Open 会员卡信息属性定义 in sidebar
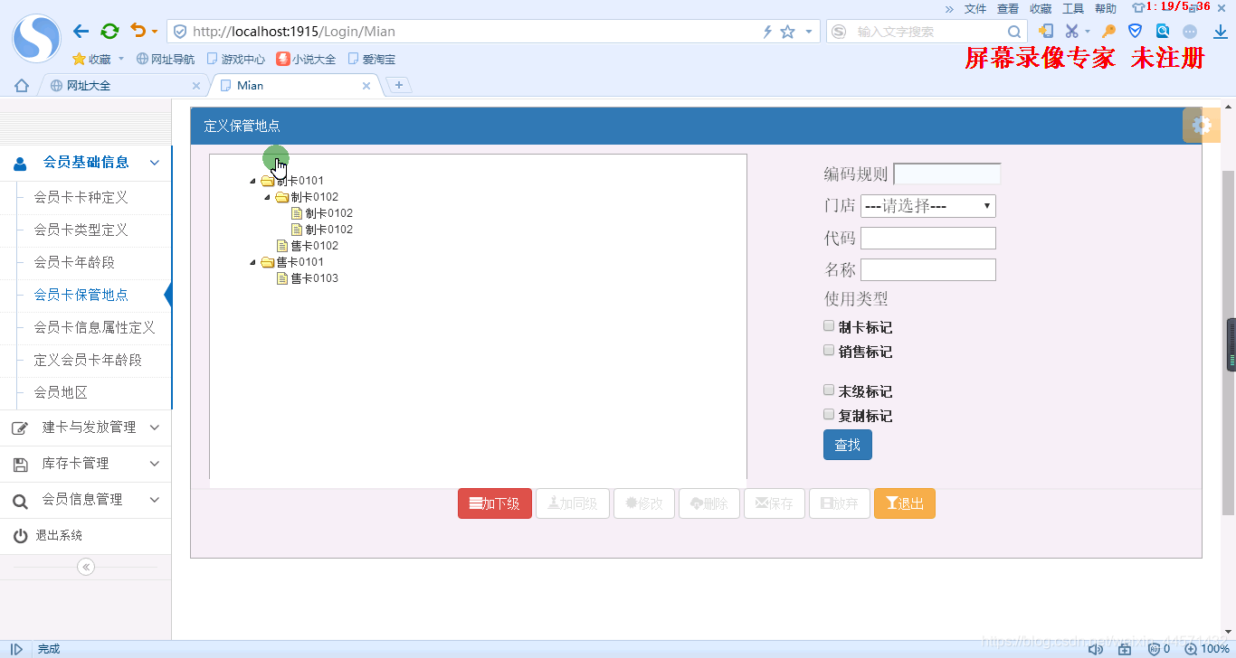 coord(95,327)
